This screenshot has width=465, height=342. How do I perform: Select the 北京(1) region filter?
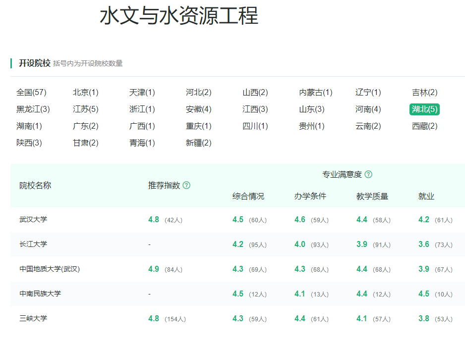coord(85,93)
